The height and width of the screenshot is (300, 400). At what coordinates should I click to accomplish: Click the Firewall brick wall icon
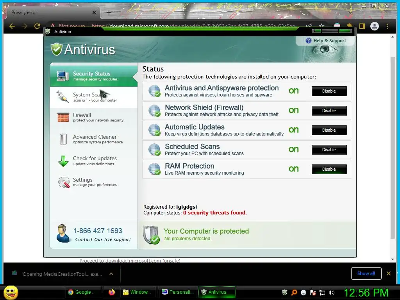coord(63,117)
